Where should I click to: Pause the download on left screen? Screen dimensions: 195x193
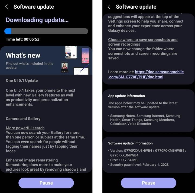click(46, 183)
